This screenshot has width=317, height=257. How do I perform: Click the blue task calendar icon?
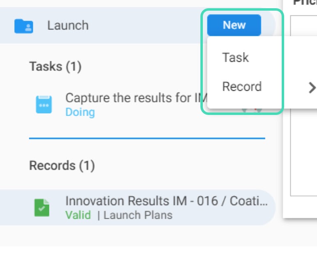[44, 104]
